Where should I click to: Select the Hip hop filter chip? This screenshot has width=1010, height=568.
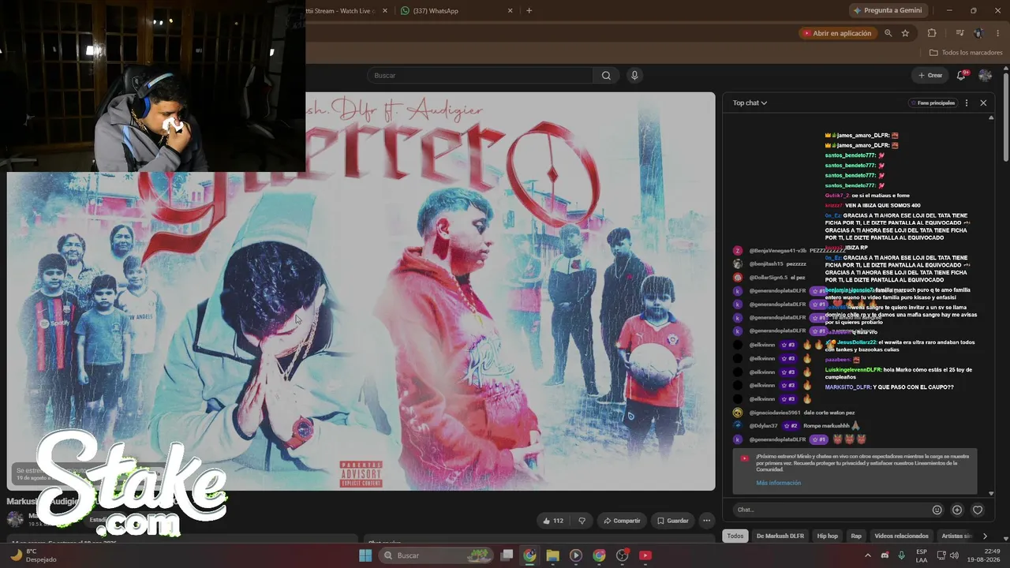point(827,536)
